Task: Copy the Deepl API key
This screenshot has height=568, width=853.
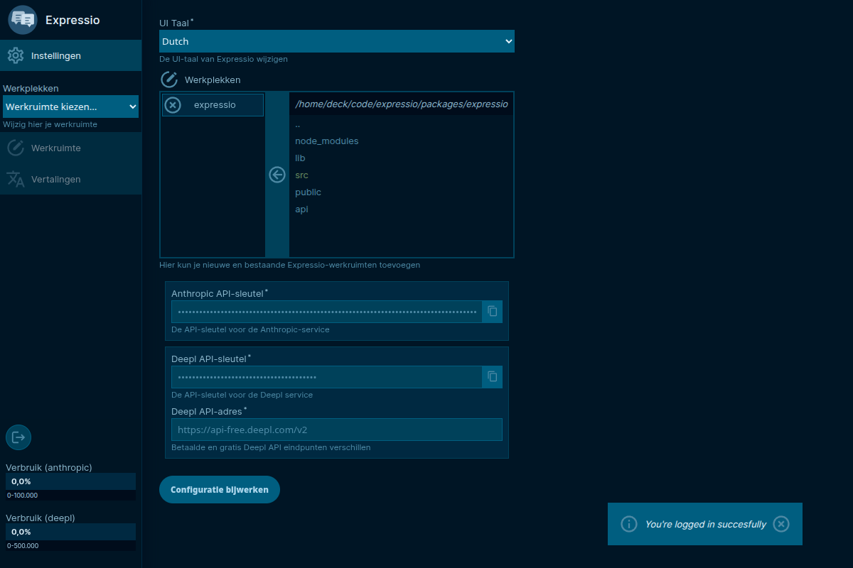Action: point(493,377)
